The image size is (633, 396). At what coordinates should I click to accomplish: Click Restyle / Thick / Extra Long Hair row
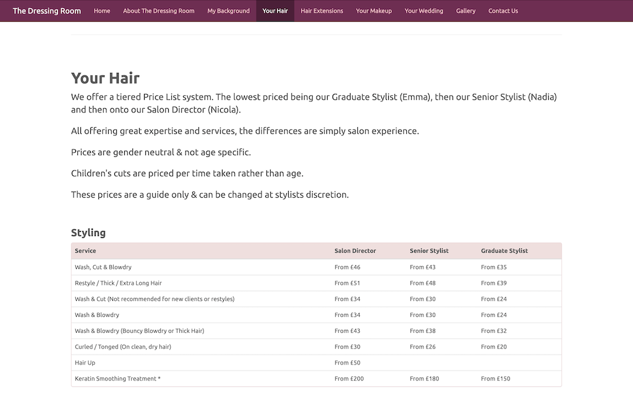[118, 283]
